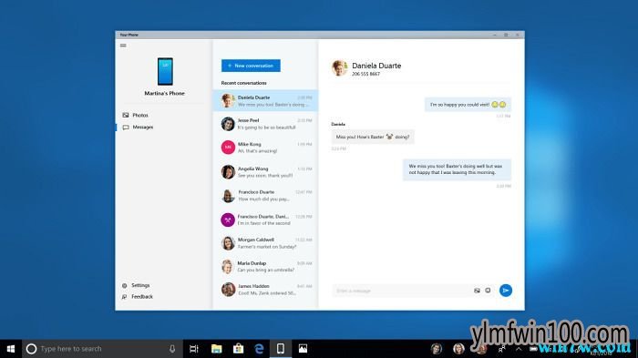The image size is (638, 358).
Task: Click the Settings gear icon
Action: (125, 286)
